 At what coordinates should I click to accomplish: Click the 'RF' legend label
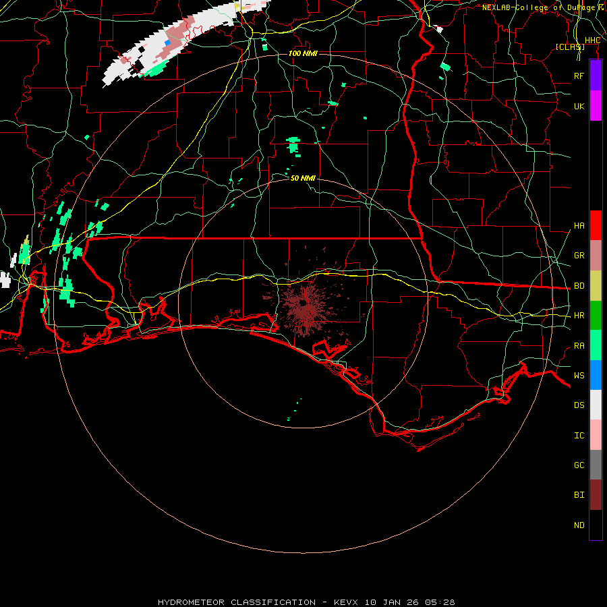pos(579,76)
